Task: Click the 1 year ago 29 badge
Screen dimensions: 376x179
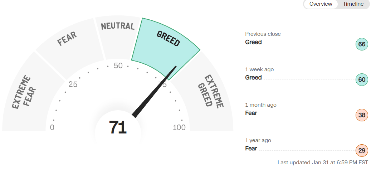Action: (362, 151)
